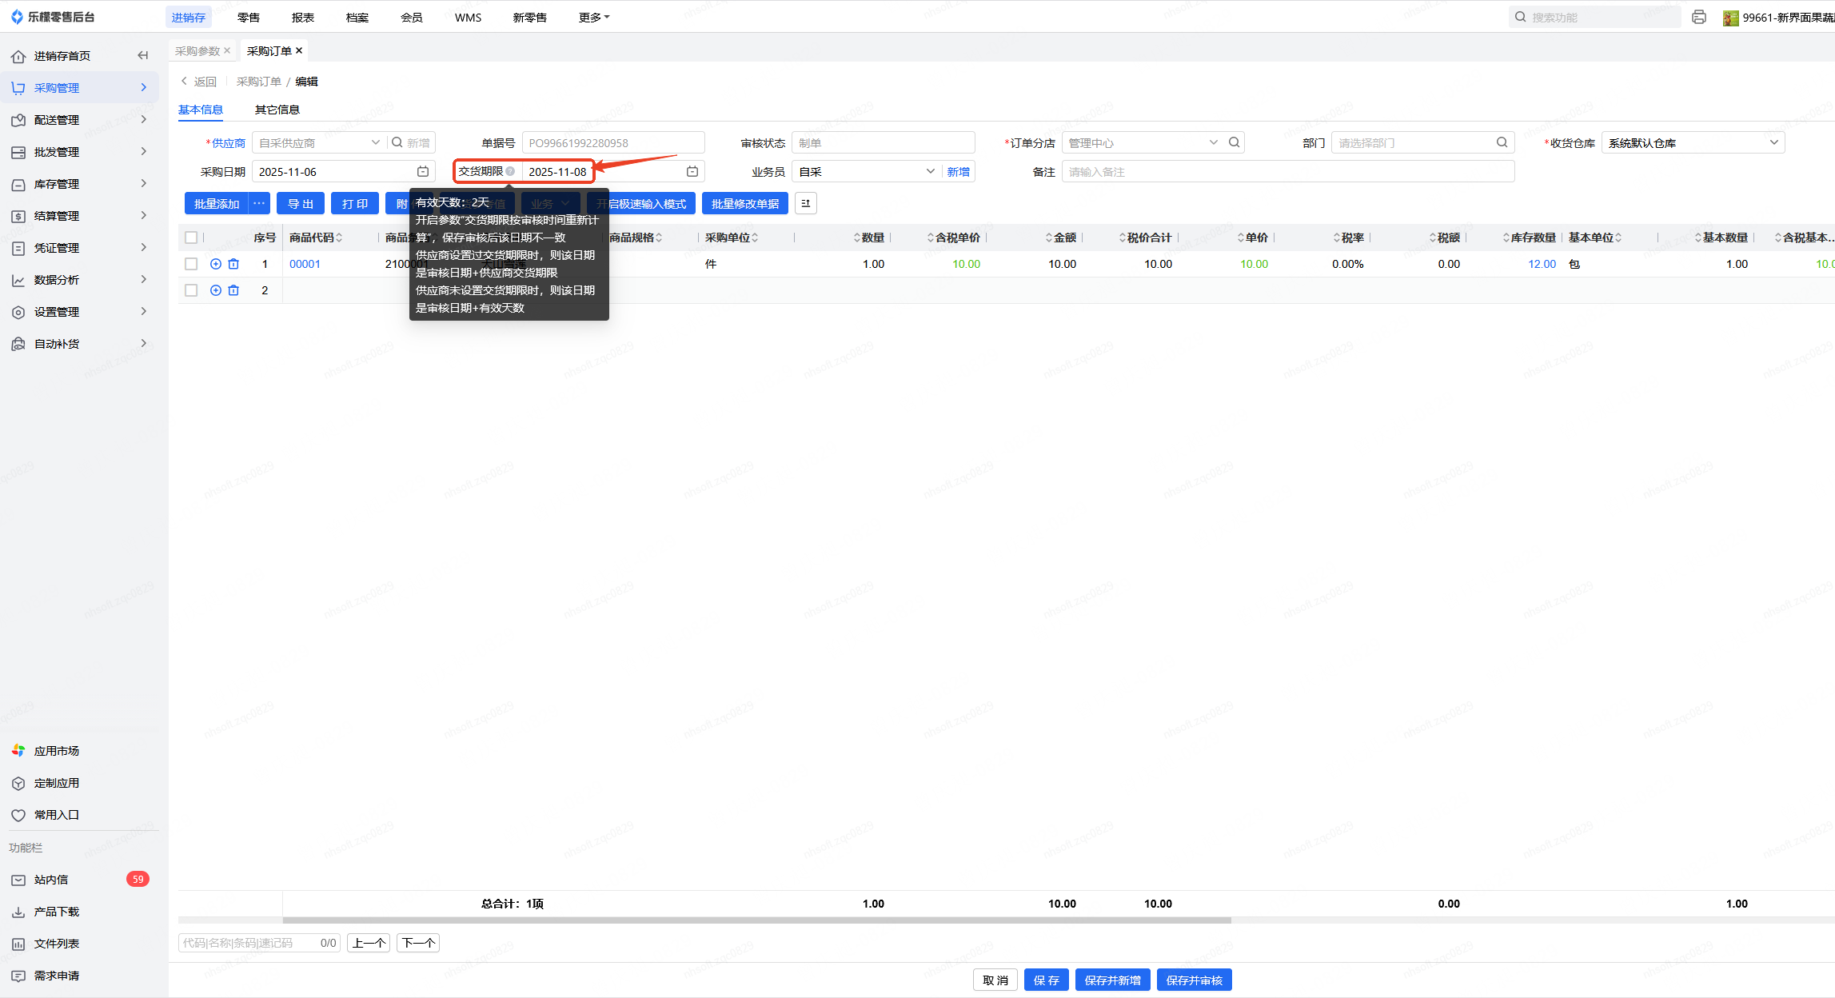Check the checkbox for row 1

pos(191,264)
